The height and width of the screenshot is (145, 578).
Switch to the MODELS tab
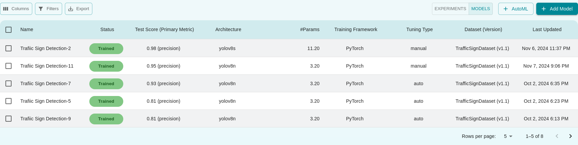[x=481, y=9]
